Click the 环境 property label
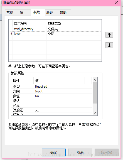Image resolution: width=123 pixels, height=160 pixels. (16, 105)
